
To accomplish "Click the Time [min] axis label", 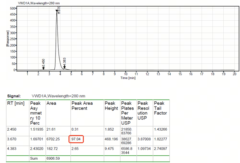I will coord(128,78).
